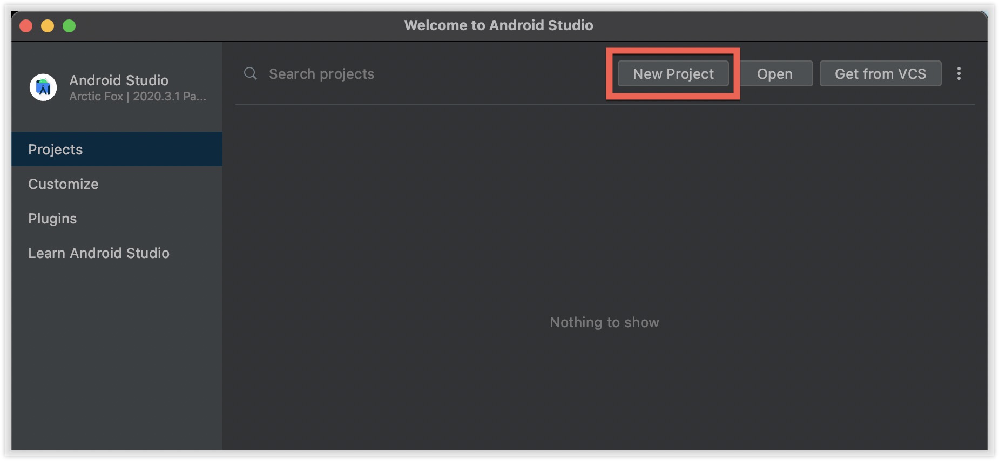Click the Android Studio logo icon
The height and width of the screenshot is (461, 999).
click(43, 87)
